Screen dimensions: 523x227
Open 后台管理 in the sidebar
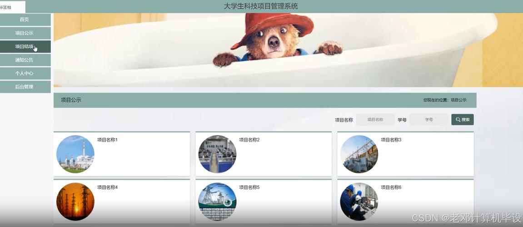coord(25,87)
